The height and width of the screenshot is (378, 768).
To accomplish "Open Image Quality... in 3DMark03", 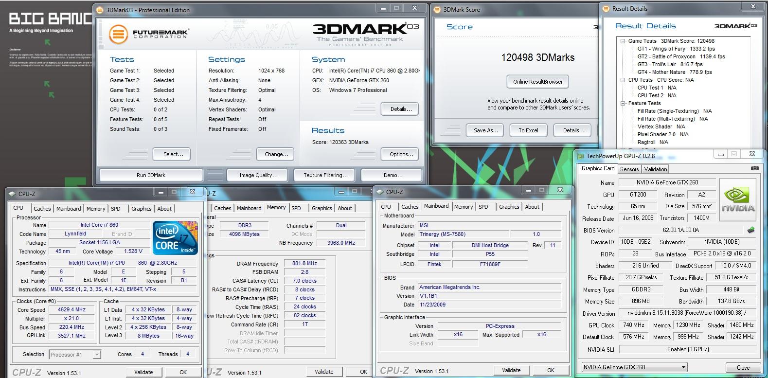I will point(258,175).
